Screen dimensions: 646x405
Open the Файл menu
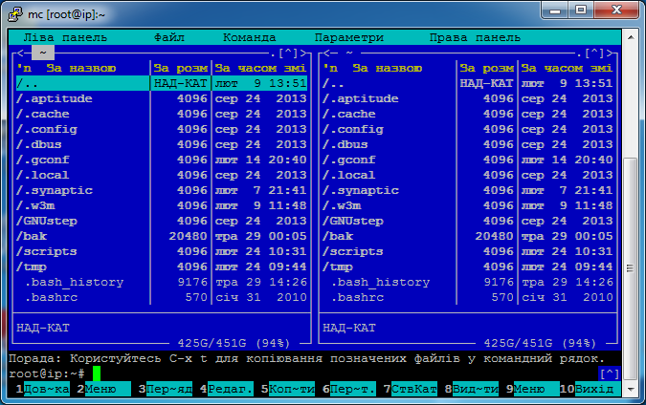click(x=169, y=37)
